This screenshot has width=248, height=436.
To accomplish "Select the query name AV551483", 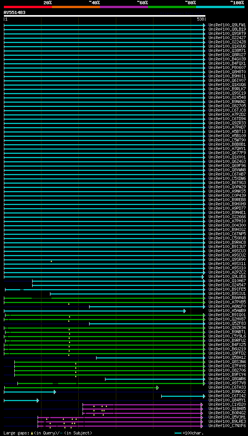I will [14, 12].
